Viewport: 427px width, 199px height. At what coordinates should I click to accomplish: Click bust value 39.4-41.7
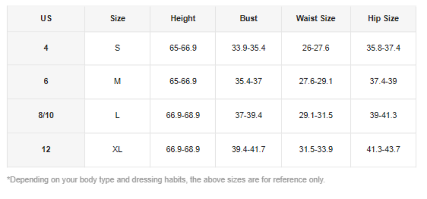(x=248, y=149)
